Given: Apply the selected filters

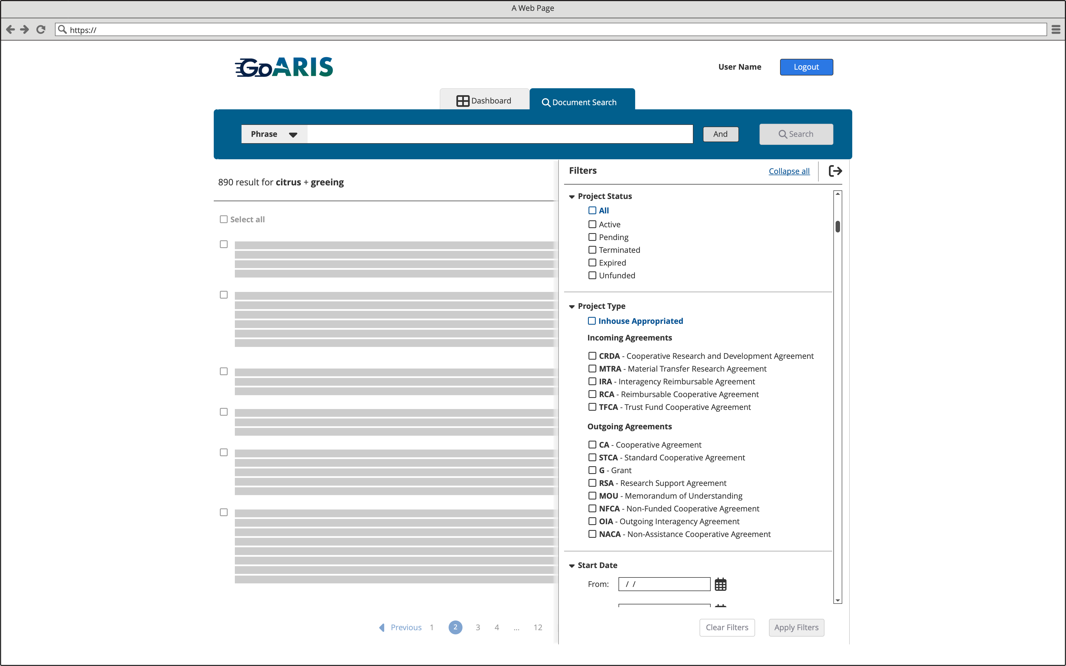Looking at the screenshot, I should pos(796,627).
